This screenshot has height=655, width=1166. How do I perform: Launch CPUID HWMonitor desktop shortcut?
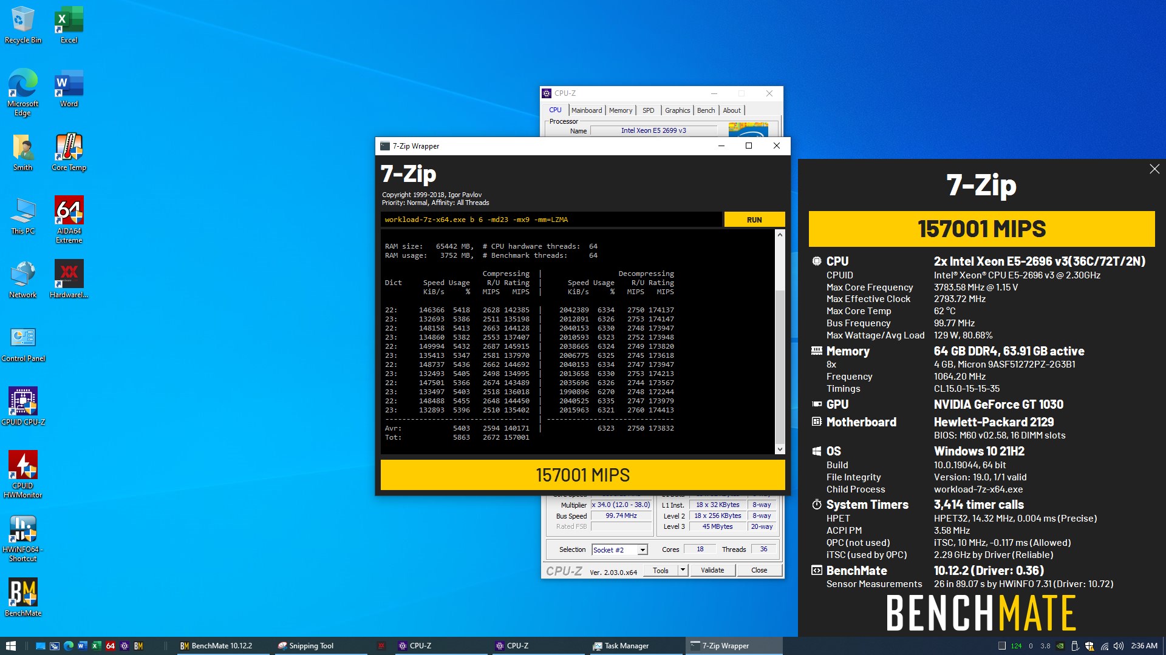23,475
